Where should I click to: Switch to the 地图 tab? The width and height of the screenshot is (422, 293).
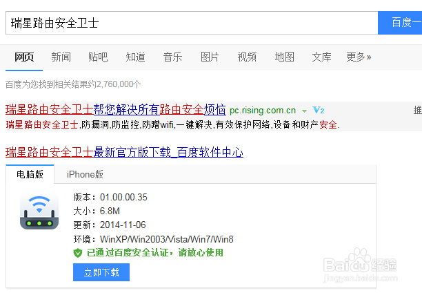tap(284, 57)
